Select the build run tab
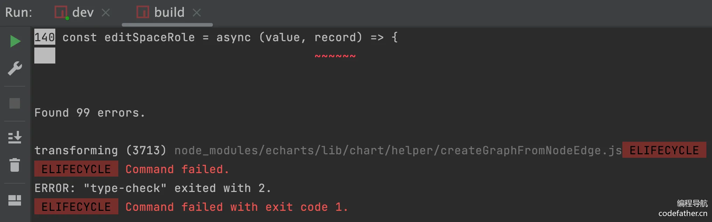This screenshot has width=712, height=222. click(169, 13)
